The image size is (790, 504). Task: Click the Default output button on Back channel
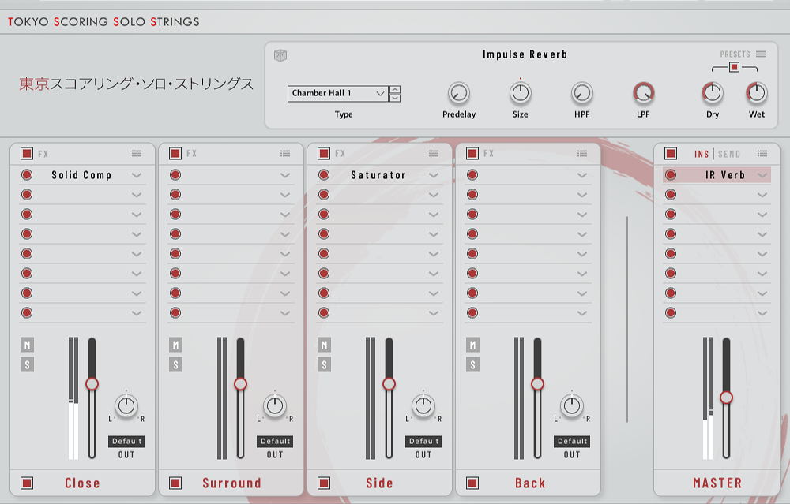(x=572, y=441)
